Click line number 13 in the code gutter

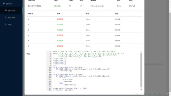[50, 73]
